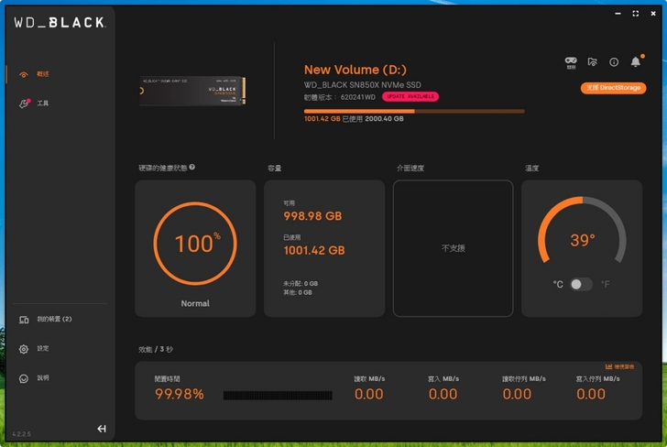Open 說明 help in the sidebar
Image resolution: width=667 pixels, height=447 pixels.
[x=43, y=378]
